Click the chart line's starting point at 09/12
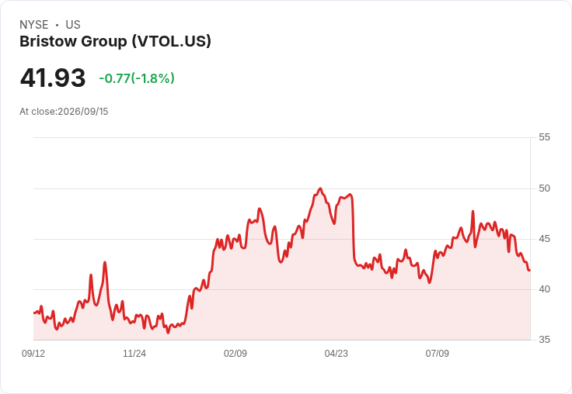Screen dimensions: 572x394 tap(34, 313)
